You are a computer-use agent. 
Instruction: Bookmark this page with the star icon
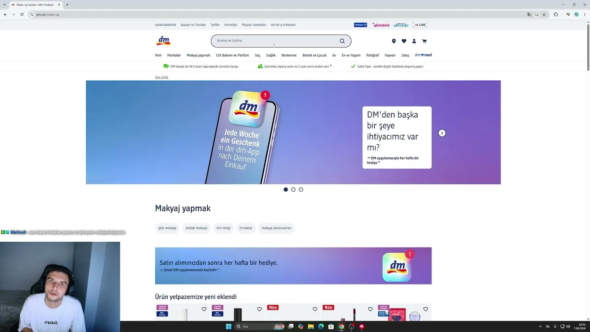(x=544, y=14)
